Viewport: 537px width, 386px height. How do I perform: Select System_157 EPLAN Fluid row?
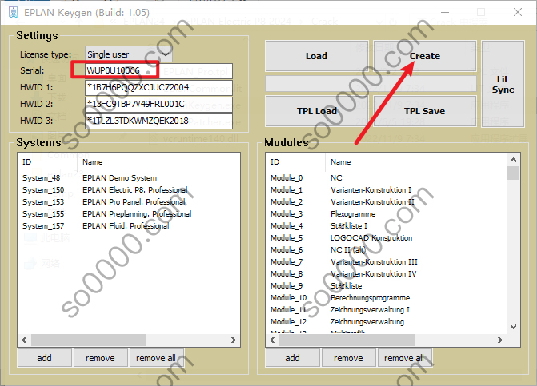point(129,225)
